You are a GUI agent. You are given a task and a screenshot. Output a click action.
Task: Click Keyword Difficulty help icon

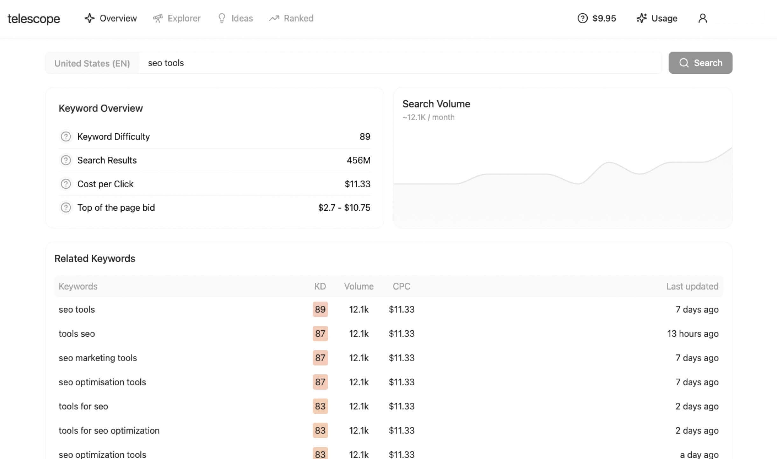click(x=66, y=137)
